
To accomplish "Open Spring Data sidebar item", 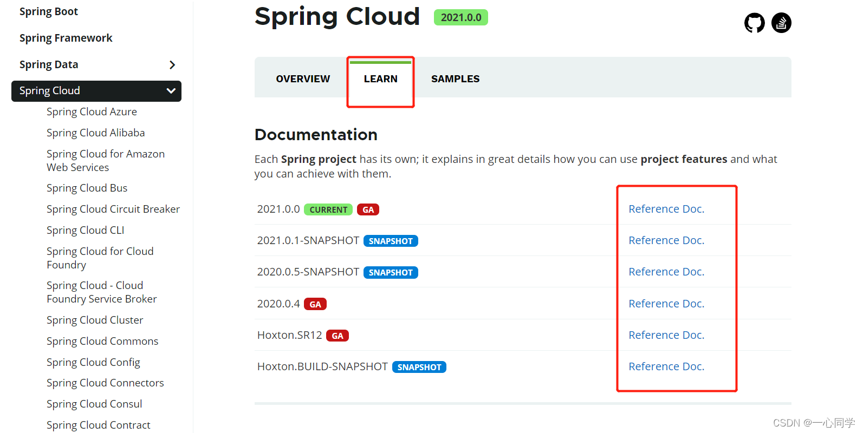I will click(49, 64).
